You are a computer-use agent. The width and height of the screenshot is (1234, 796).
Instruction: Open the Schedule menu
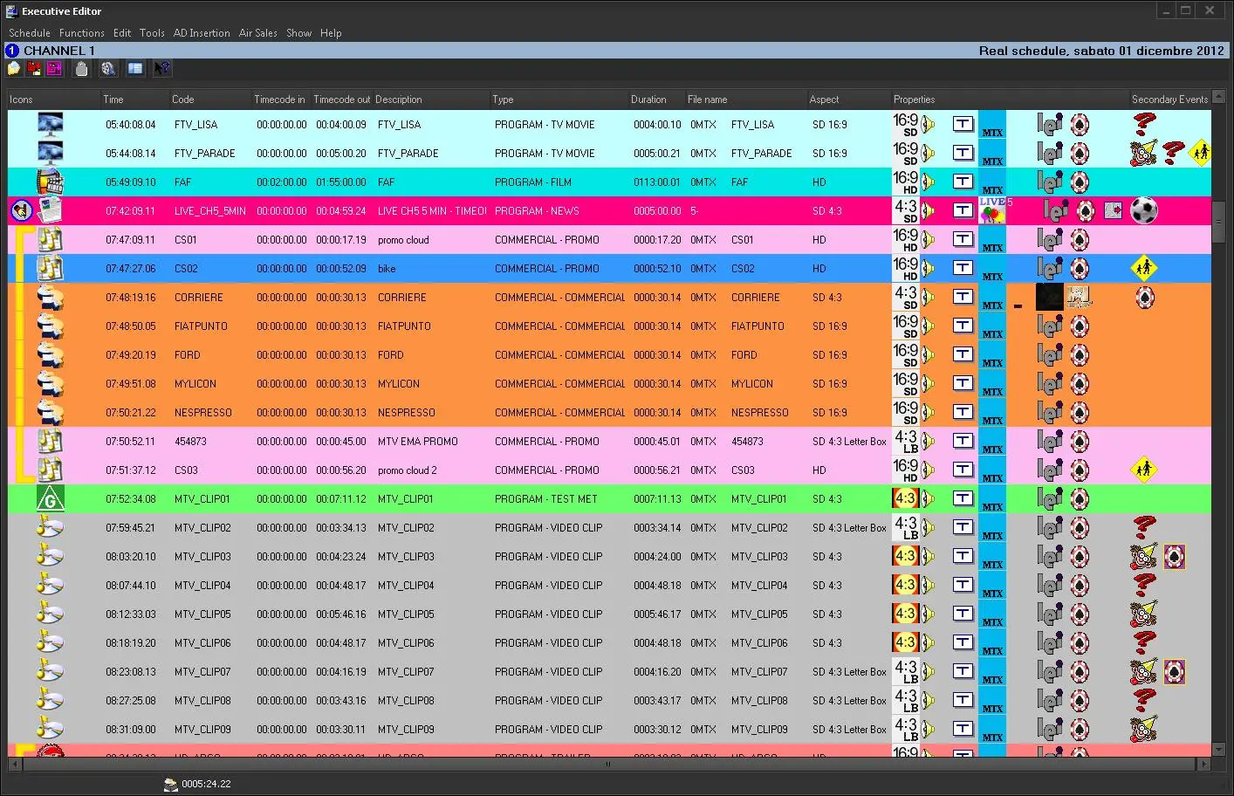[30, 33]
